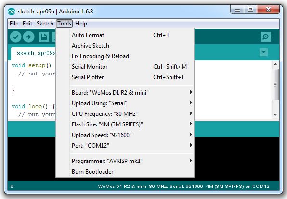Expand the Programmer "AVRISP mkII" submenu
287x199 pixels.
tap(125, 161)
